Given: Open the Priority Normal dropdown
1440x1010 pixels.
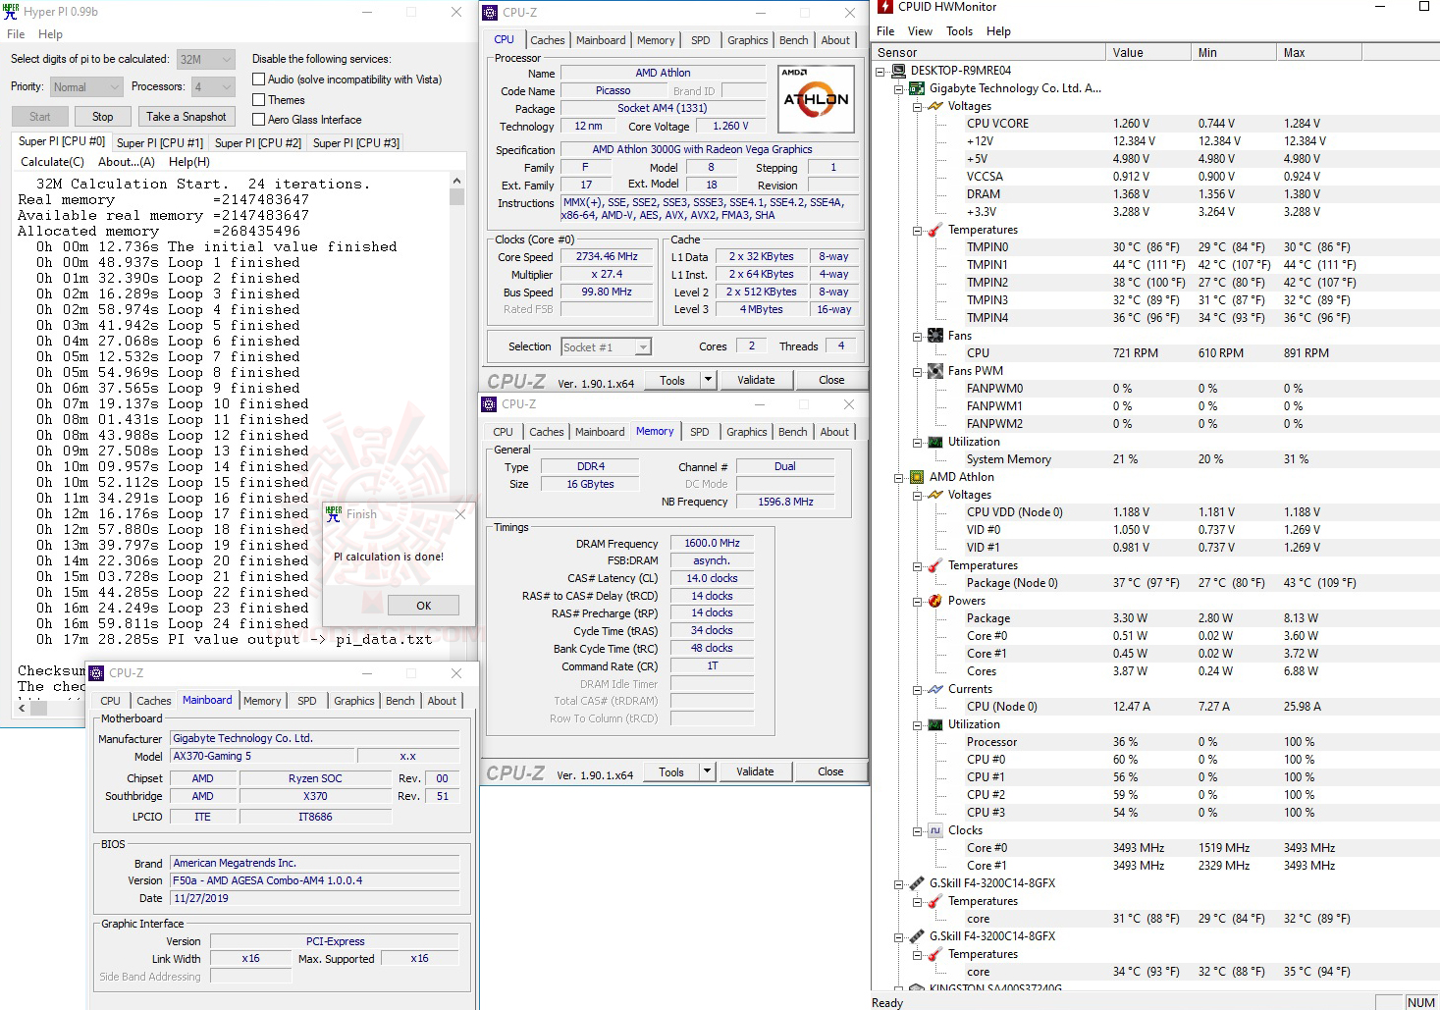Looking at the screenshot, I should pos(87,87).
